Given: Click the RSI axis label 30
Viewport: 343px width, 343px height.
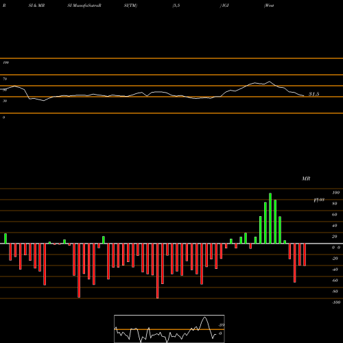Looking at the screenshot, I should coord(5,101).
